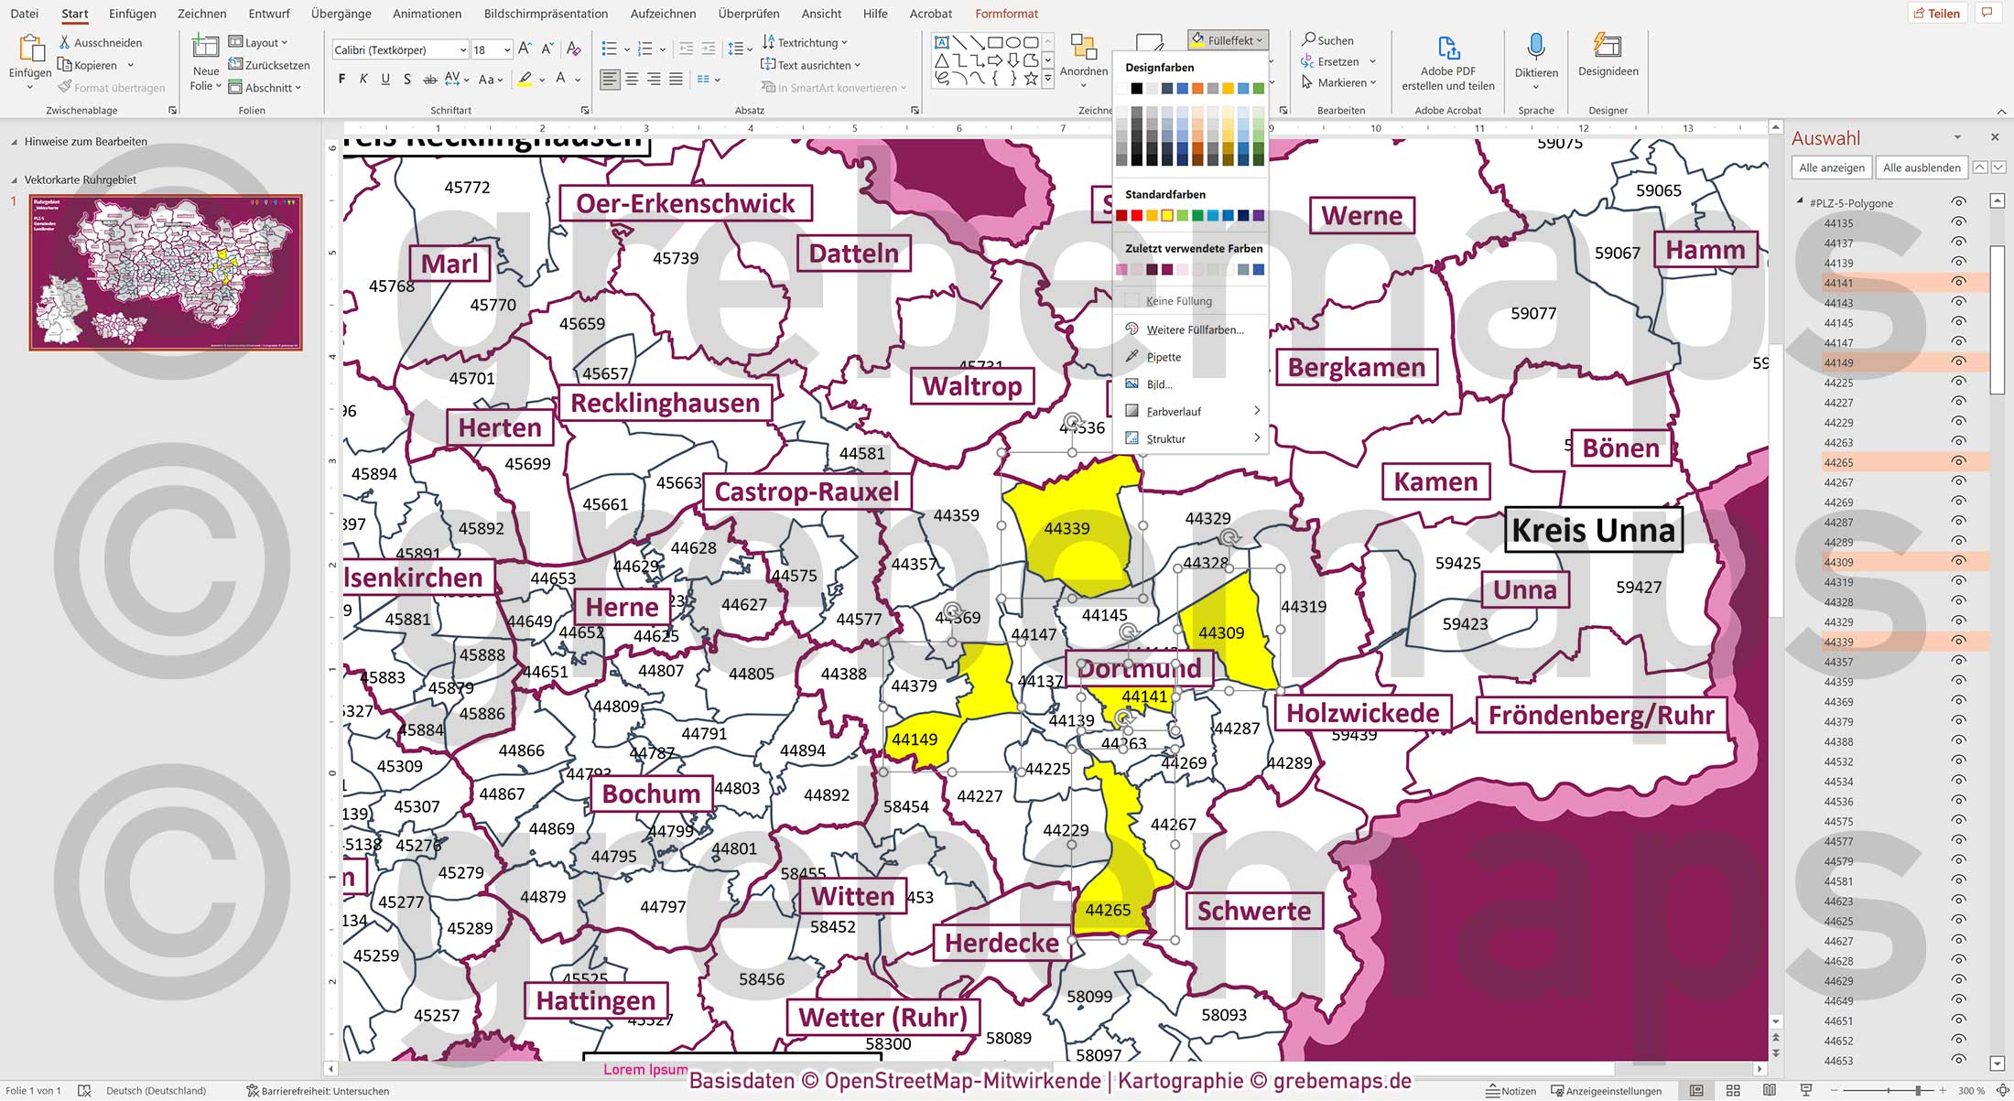Screen dimensions: 2014x1101
Task: Switch to the Formformat ribbon tab
Action: click(x=1007, y=14)
